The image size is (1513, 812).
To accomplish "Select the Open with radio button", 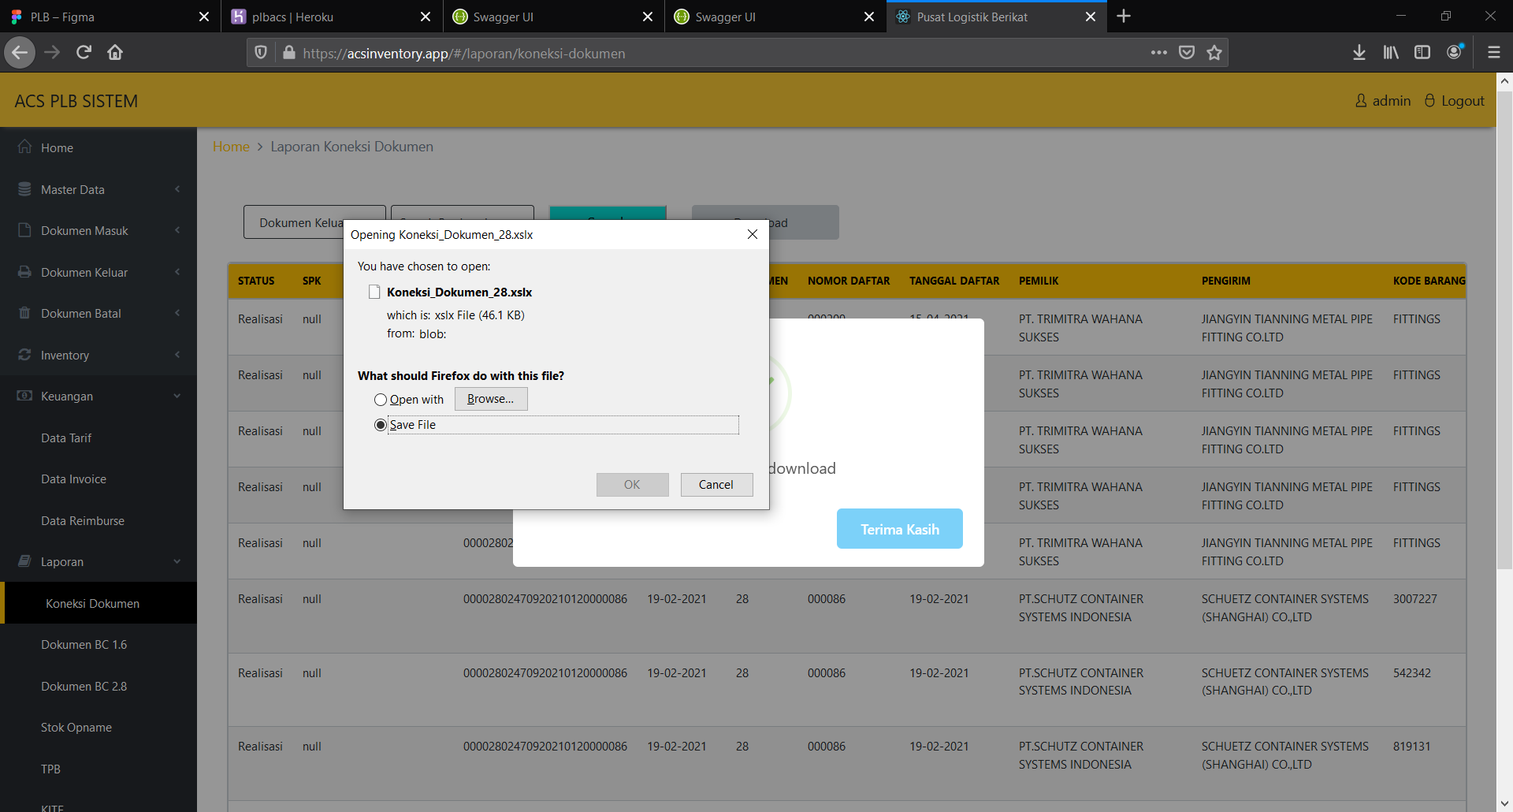I will click(x=381, y=400).
